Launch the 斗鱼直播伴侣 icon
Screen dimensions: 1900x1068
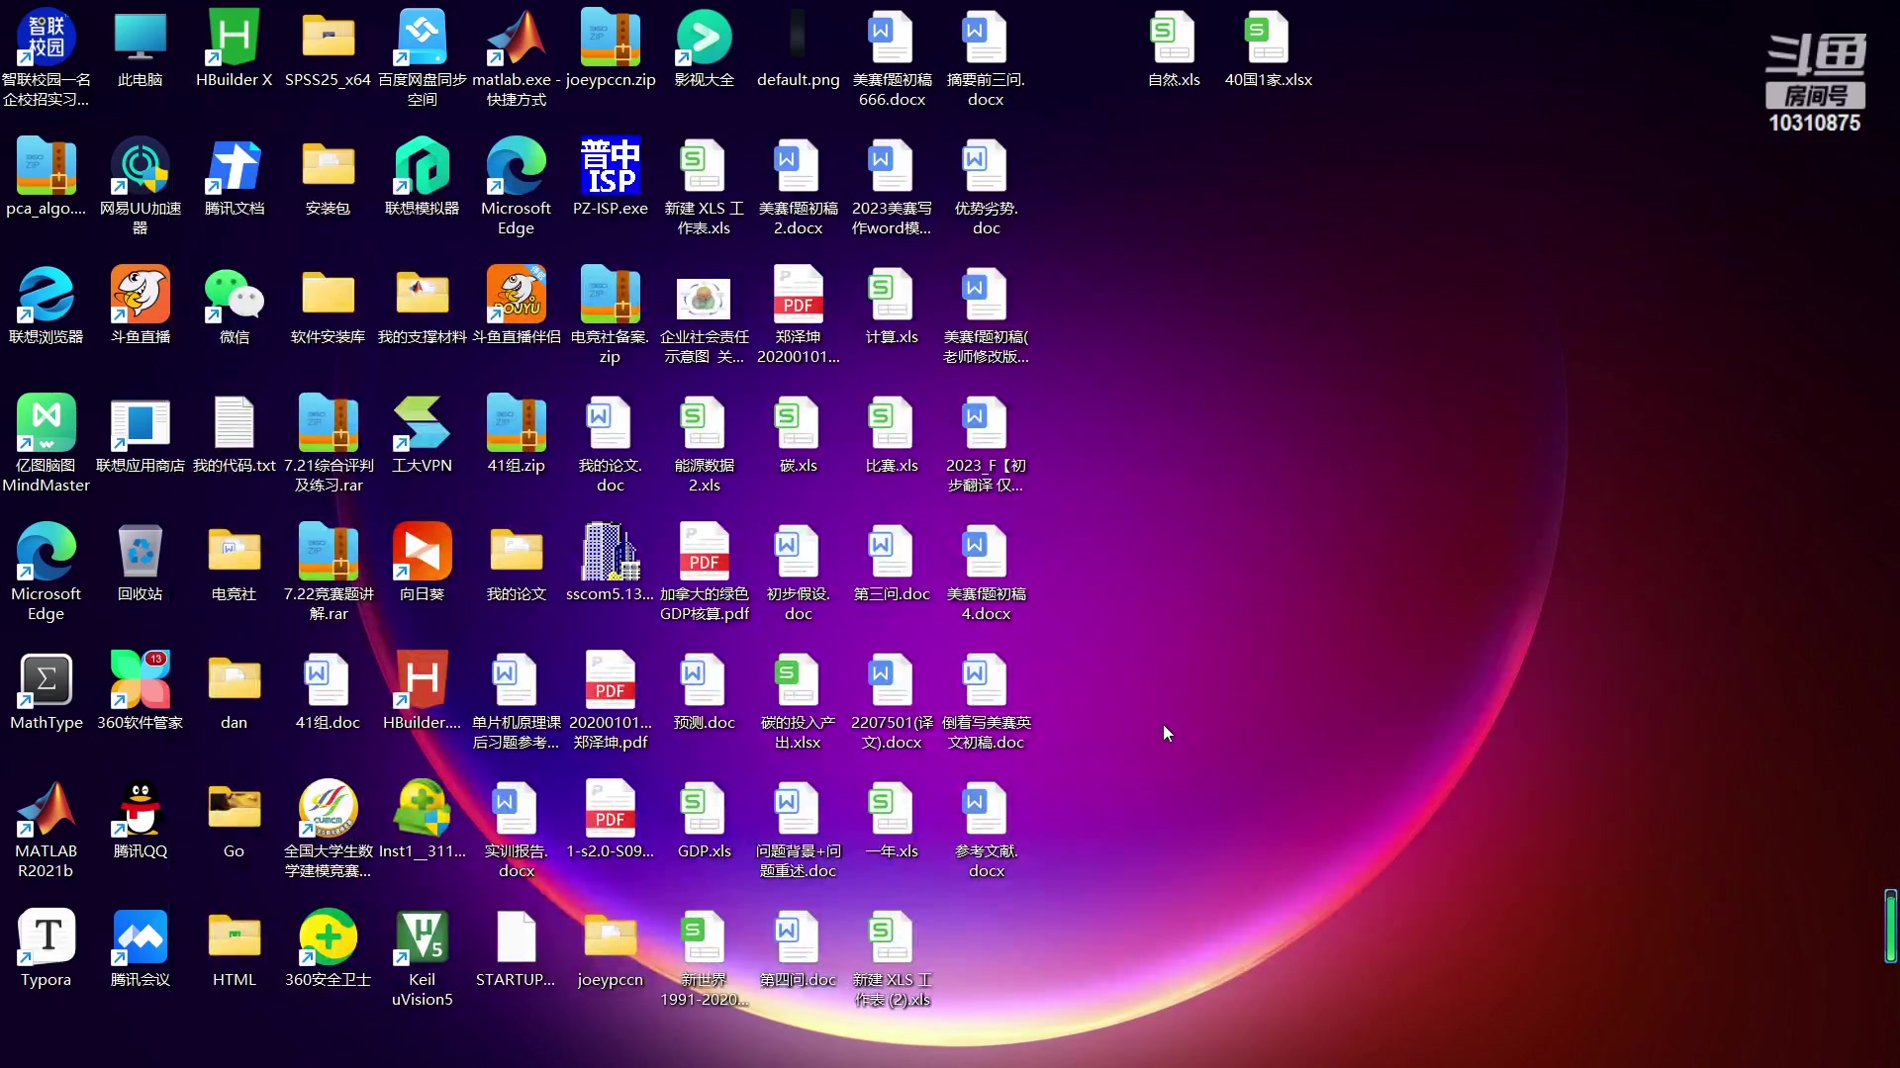(516, 305)
